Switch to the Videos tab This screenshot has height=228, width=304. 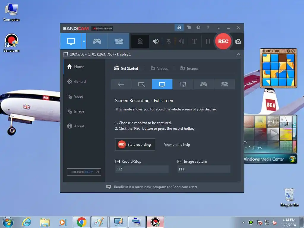[159, 68]
